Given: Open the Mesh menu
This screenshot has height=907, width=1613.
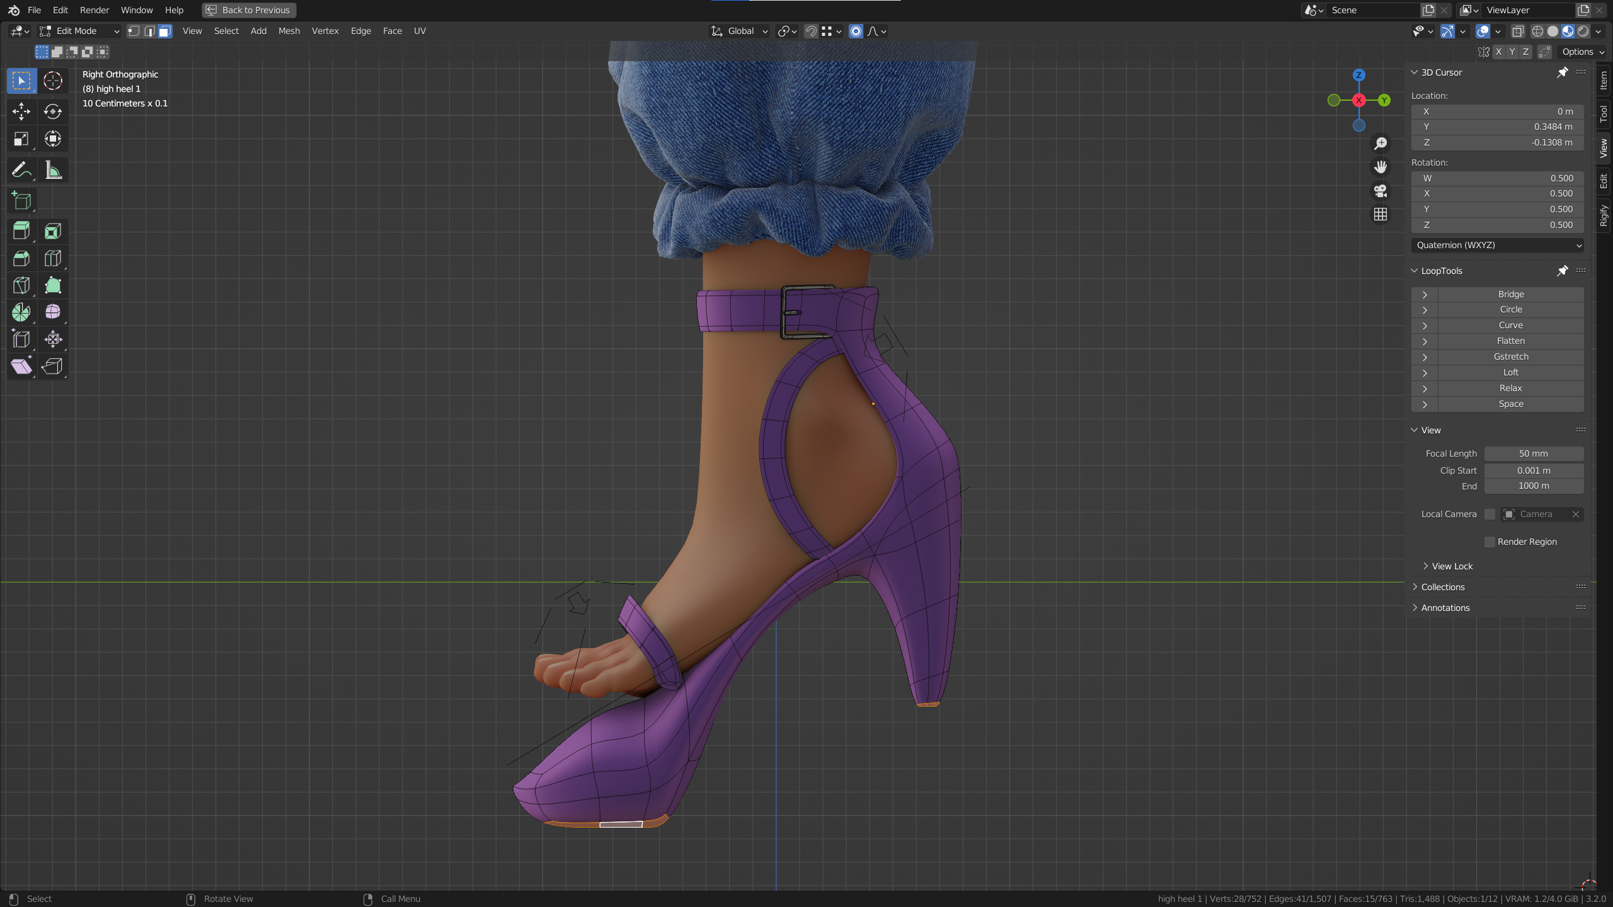Looking at the screenshot, I should [x=289, y=31].
